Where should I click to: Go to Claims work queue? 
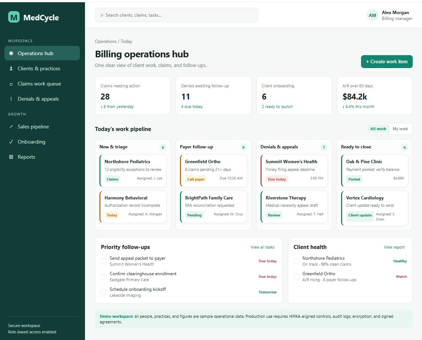tap(42, 84)
